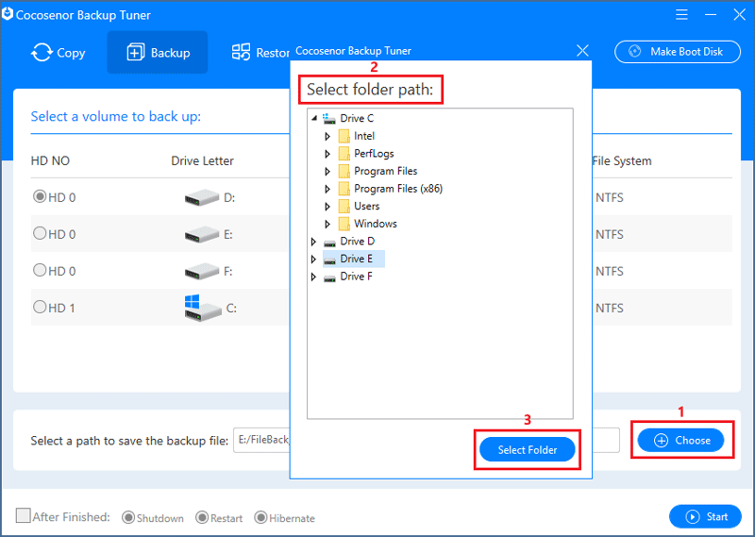Open the Restore tab

click(x=260, y=53)
